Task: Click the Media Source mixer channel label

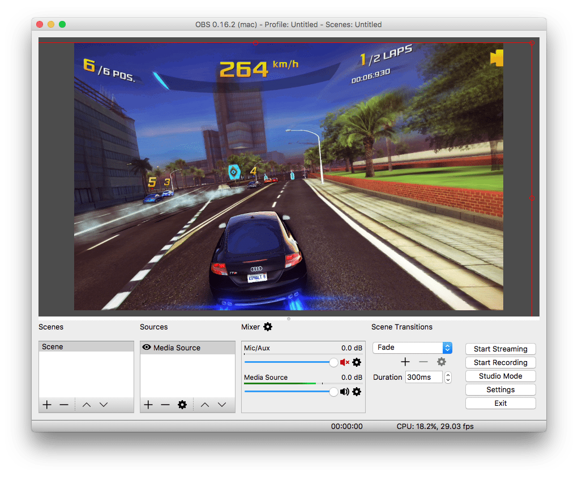Action: (266, 378)
